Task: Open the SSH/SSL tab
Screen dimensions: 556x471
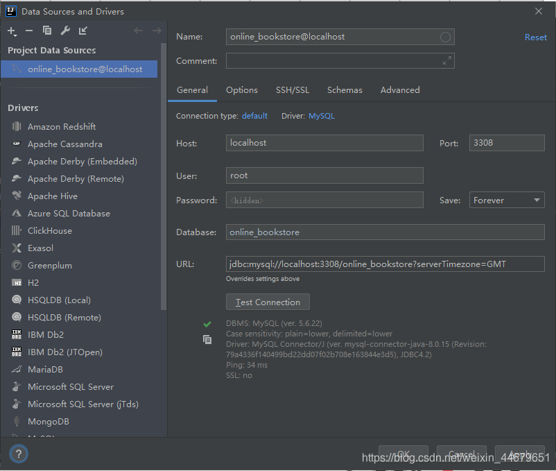Action: (x=293, y=90)
